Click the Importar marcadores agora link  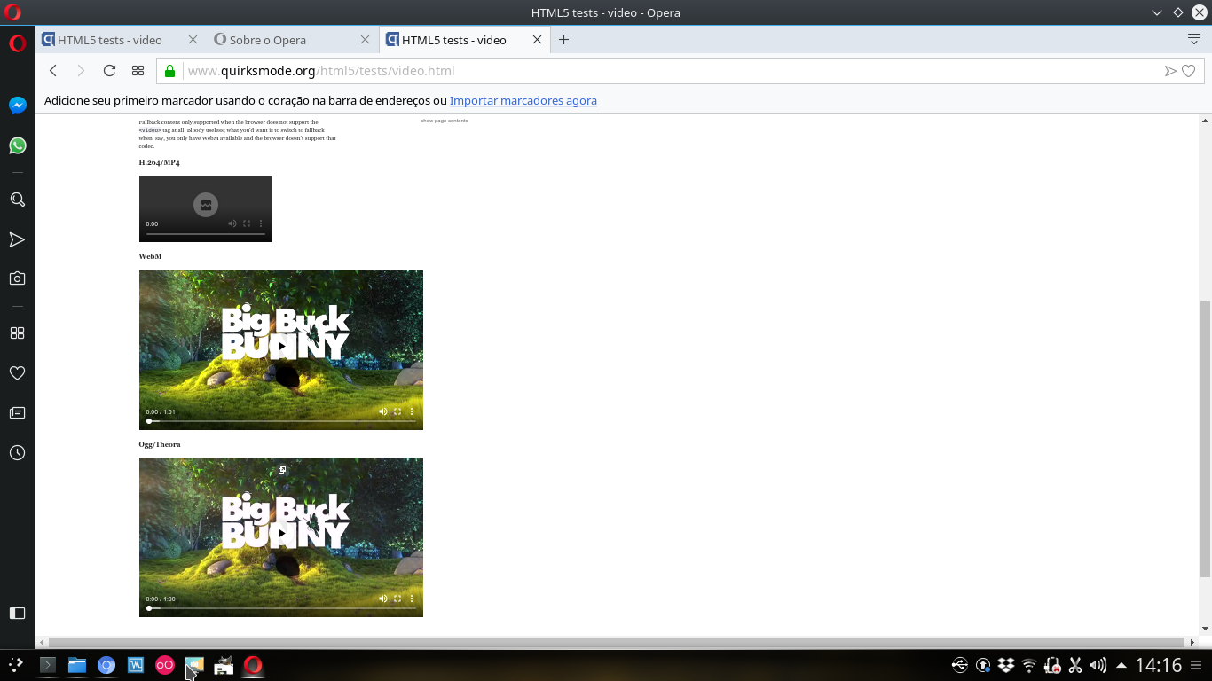point(523,101)
